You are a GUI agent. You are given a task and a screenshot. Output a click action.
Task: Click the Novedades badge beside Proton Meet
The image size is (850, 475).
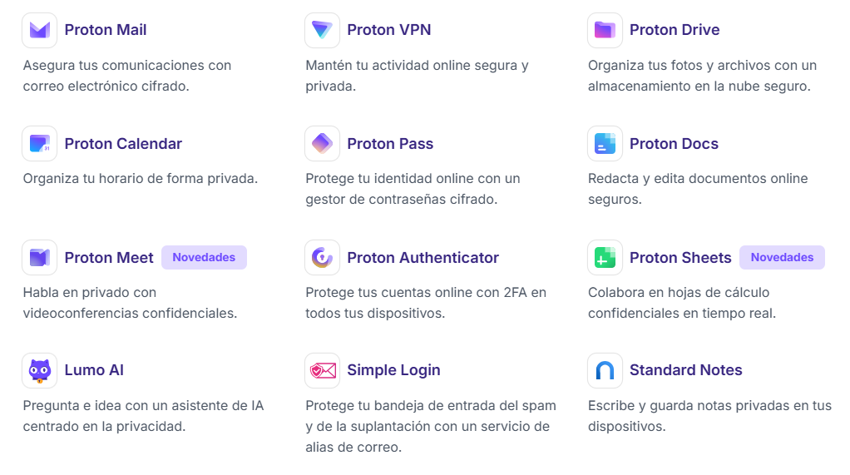(x=204, y=258)
